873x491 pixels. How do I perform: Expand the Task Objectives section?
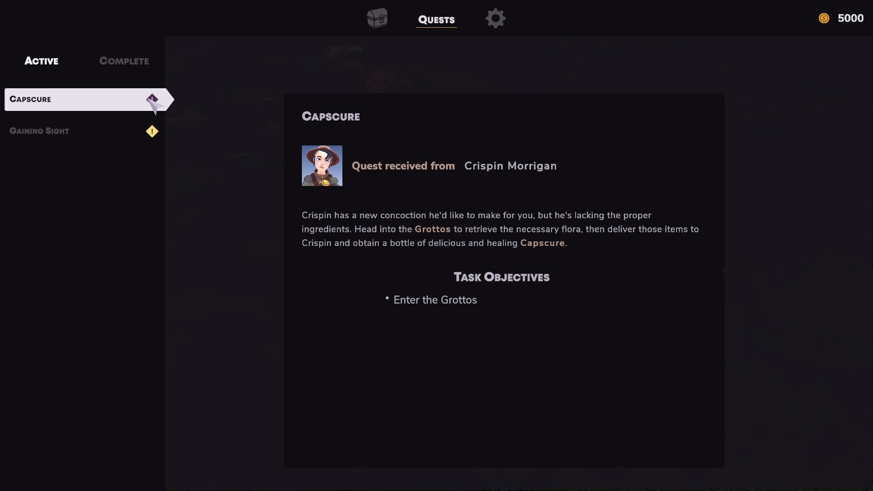pyautogui.click(x=501, y=277)
